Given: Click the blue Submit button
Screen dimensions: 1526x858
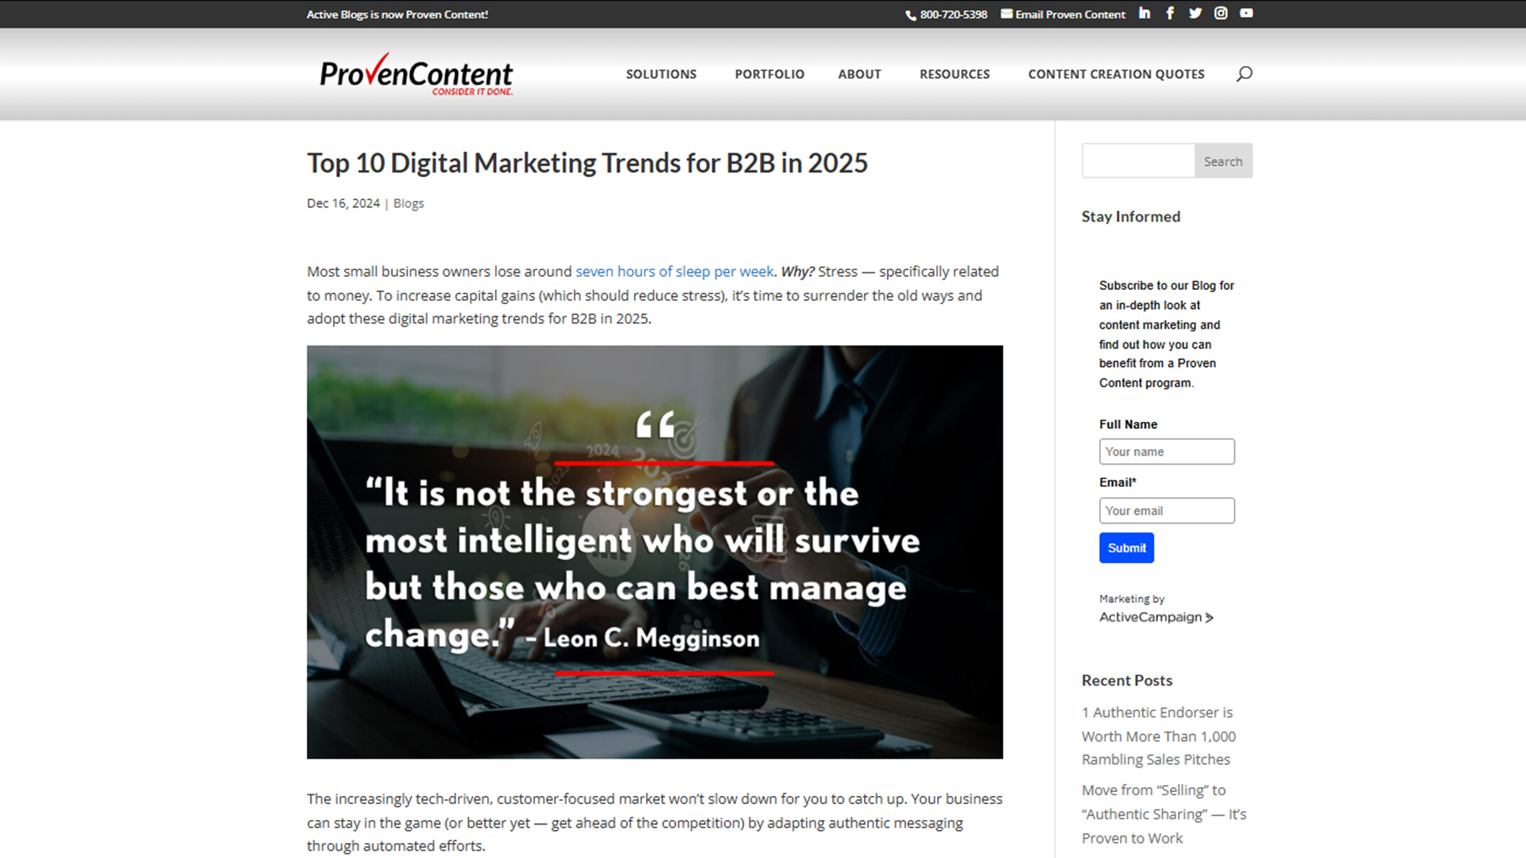Looking at the screenshot, I should tap(1126, 548).
